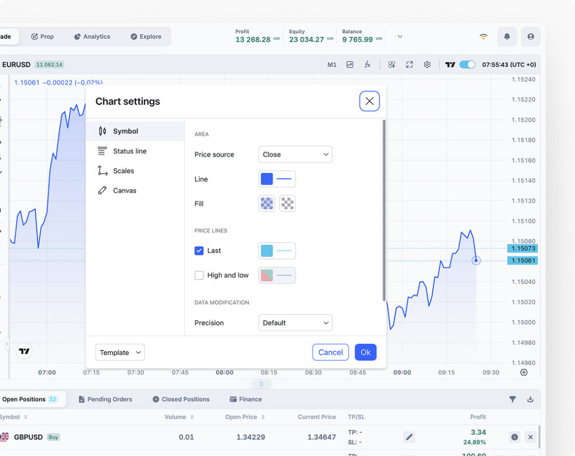The image size is (575, 456).
Task: Click the EURUSD symbol name
Action: tap(16, 65)
